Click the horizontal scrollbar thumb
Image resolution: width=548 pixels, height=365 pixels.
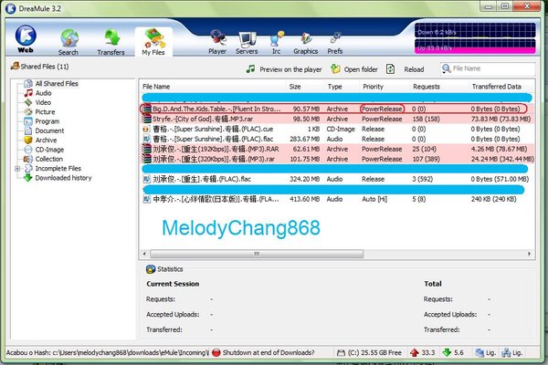257,254
